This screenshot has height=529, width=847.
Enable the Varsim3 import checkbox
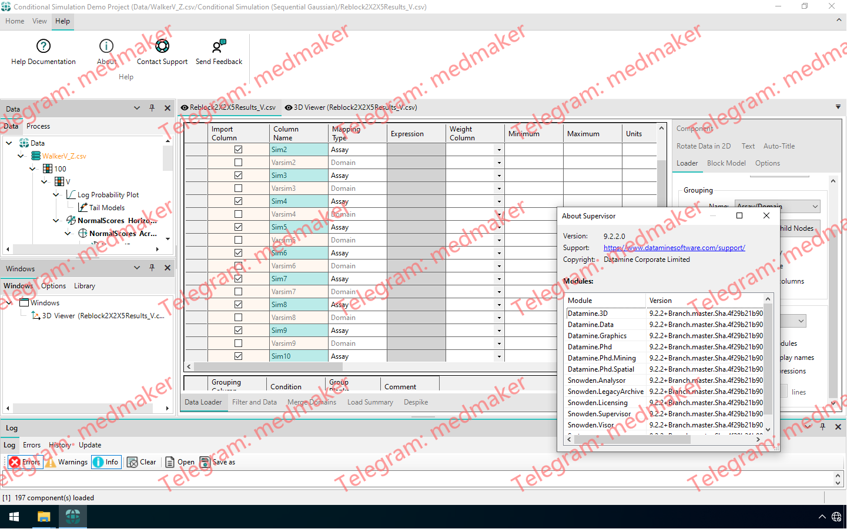click(237, 188)
